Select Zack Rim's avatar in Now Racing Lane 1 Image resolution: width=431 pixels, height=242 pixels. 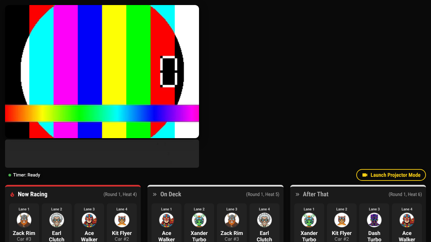coord(24,220)
